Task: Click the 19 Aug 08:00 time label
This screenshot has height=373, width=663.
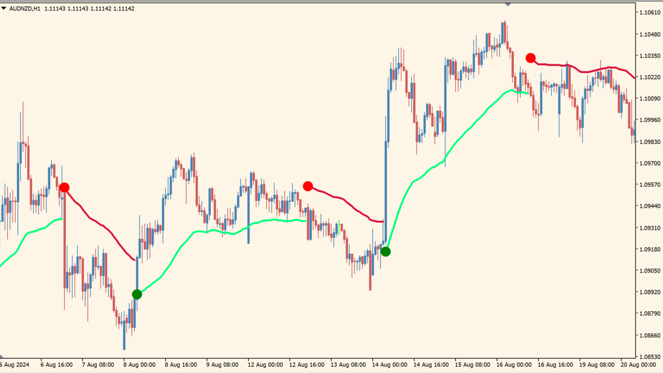Action: click(x=597, y=365)
